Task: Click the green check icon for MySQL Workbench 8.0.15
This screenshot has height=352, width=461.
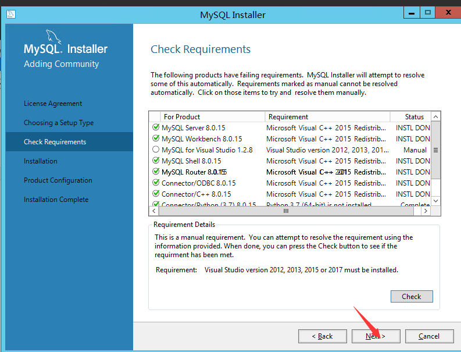Action: (156, 138)
